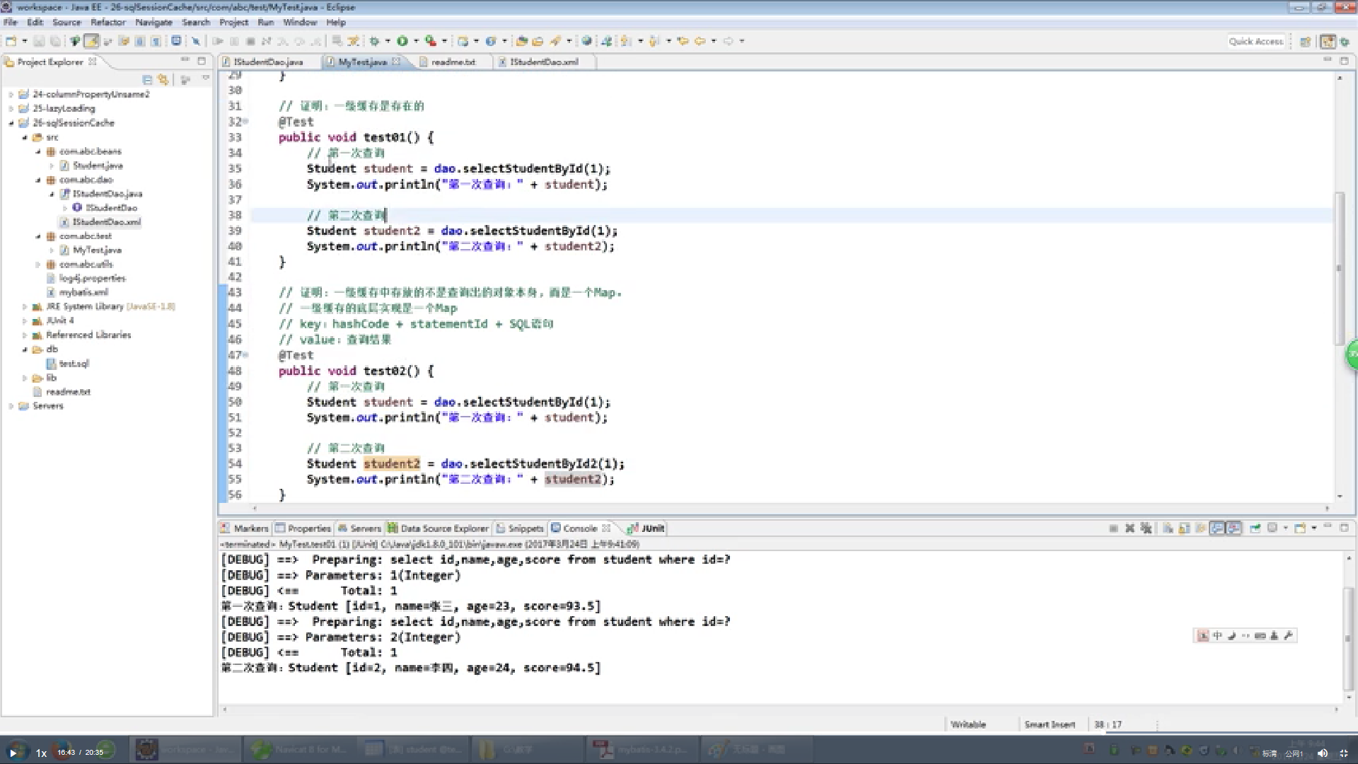Open dropdown arrow beside Open Console icon
The image size is (1358, 764).
(1313, 528)
